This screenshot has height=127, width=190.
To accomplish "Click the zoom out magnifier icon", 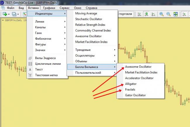I will click(x=168, y=14).
